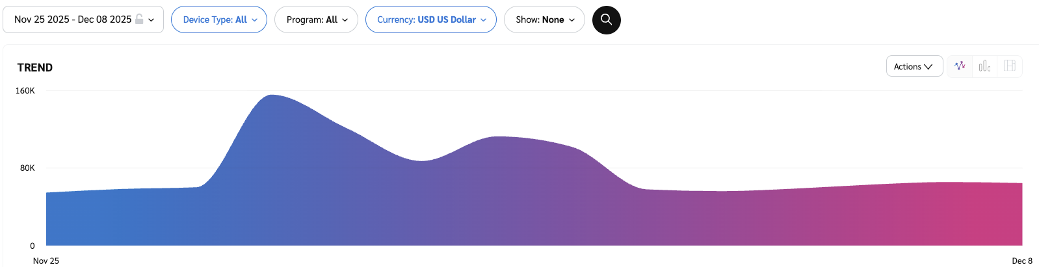1039x267 pixels.
Task: Click the 0 y-axis label
Action: [33, 246]
